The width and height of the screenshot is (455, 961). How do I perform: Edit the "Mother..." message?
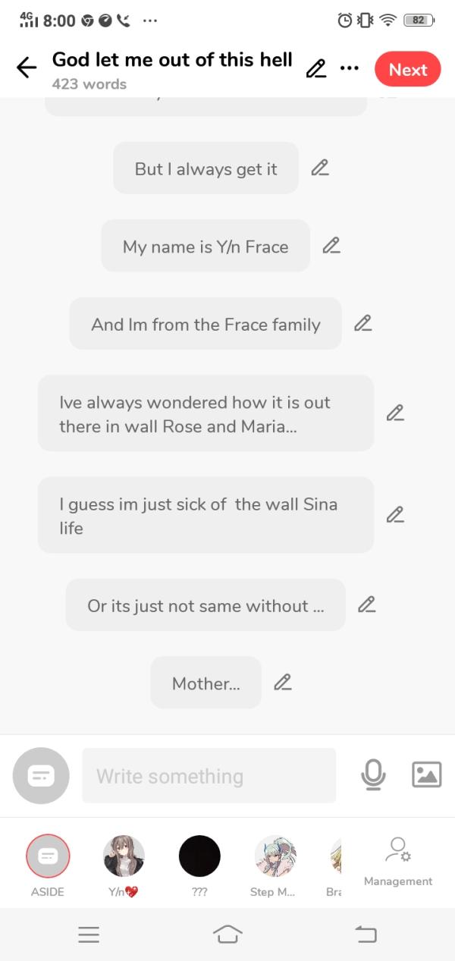(x=283, y=683)
